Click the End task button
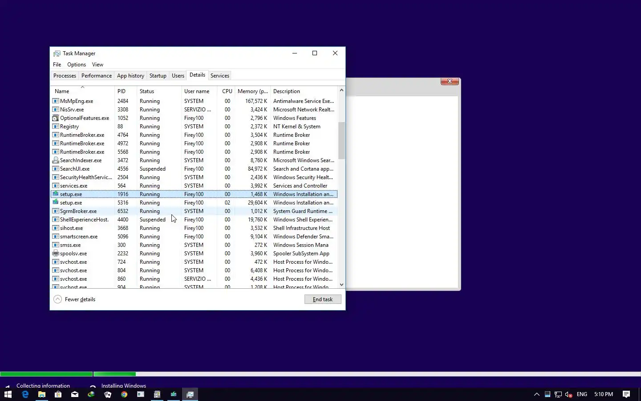Screen dimensions: 641x401 pos(323,299)
